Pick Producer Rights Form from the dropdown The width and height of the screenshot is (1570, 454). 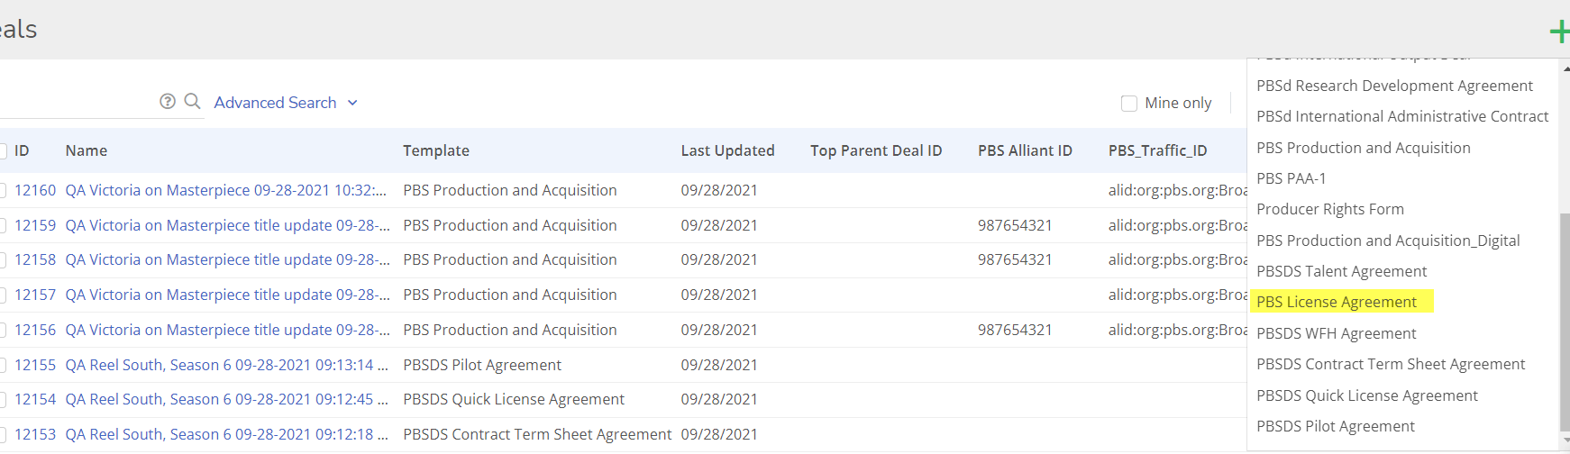tap(1329, 209)
